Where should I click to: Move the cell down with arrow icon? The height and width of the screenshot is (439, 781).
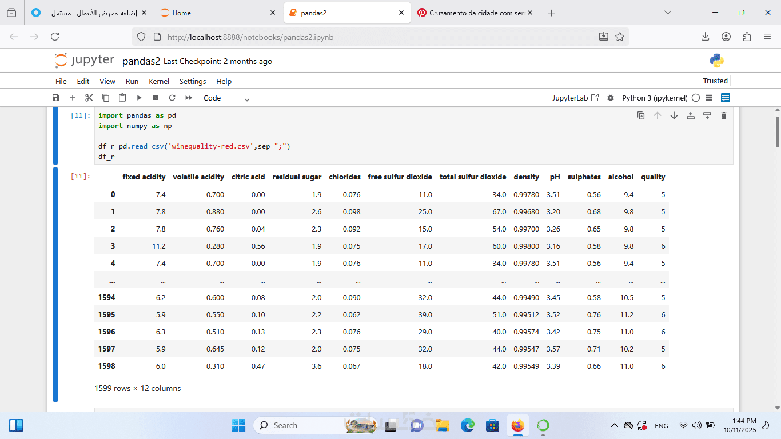674,115
